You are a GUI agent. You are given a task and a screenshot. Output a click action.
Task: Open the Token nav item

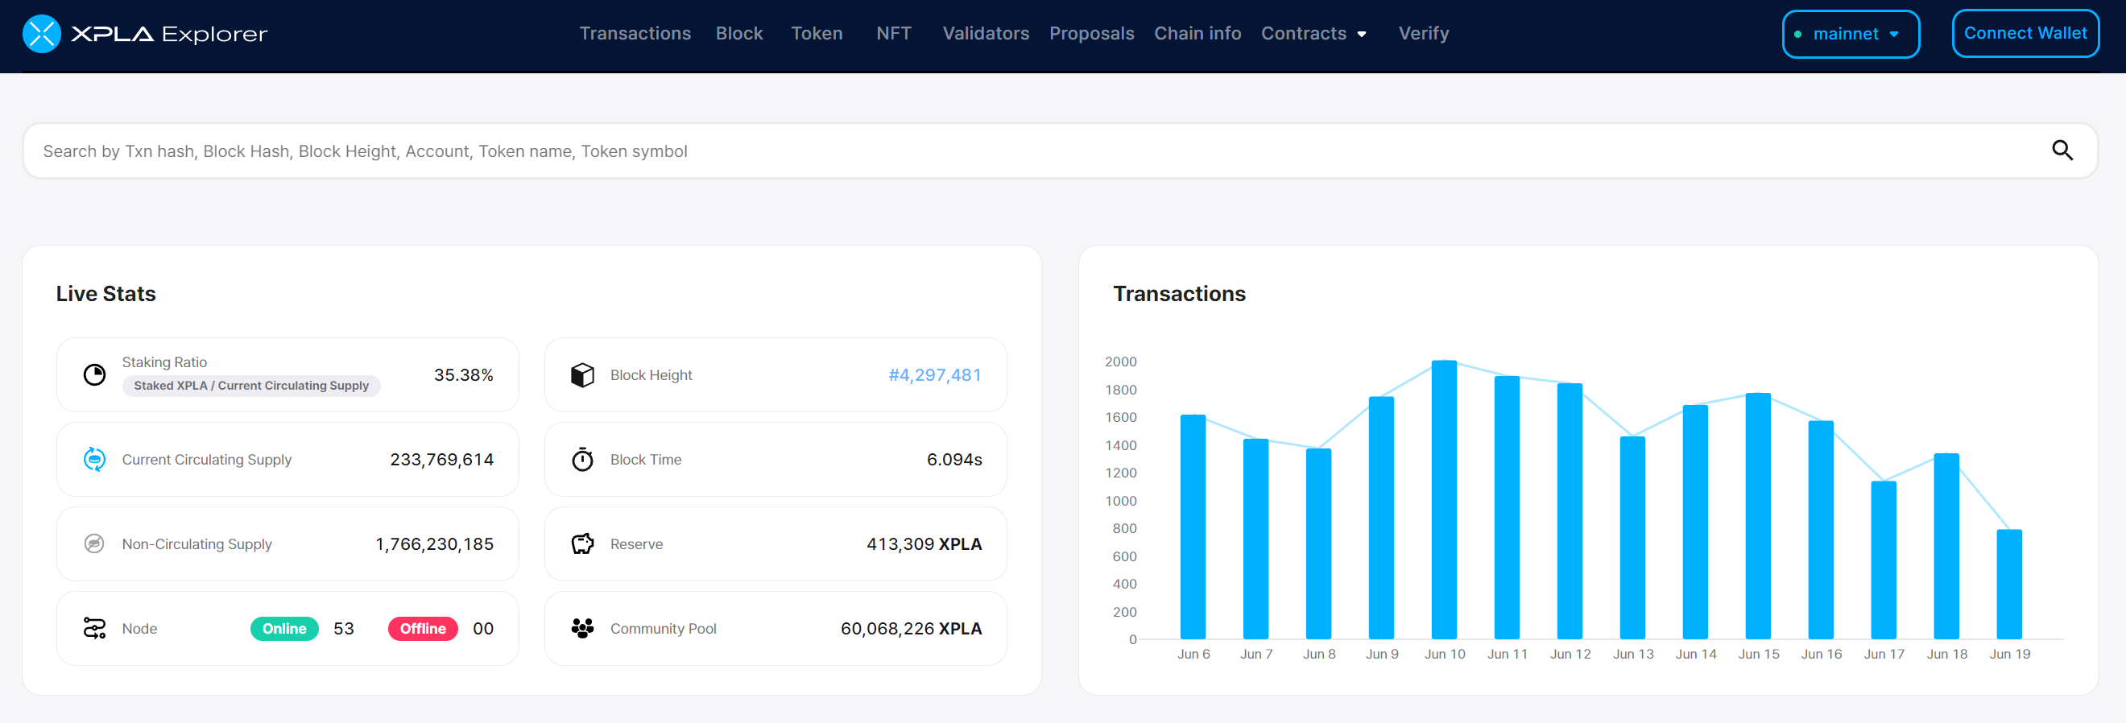[817, 34]
